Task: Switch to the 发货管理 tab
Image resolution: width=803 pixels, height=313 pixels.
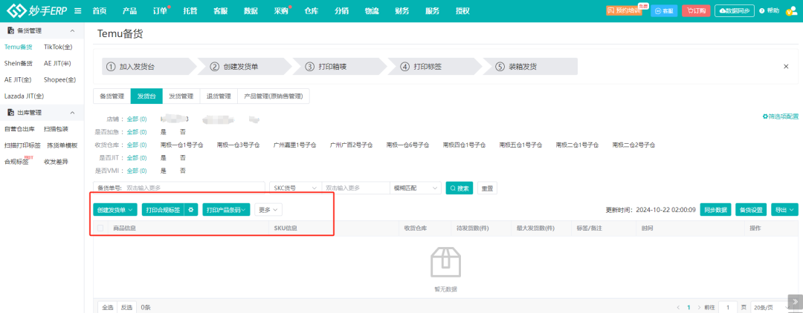Action: click(181, 96)
